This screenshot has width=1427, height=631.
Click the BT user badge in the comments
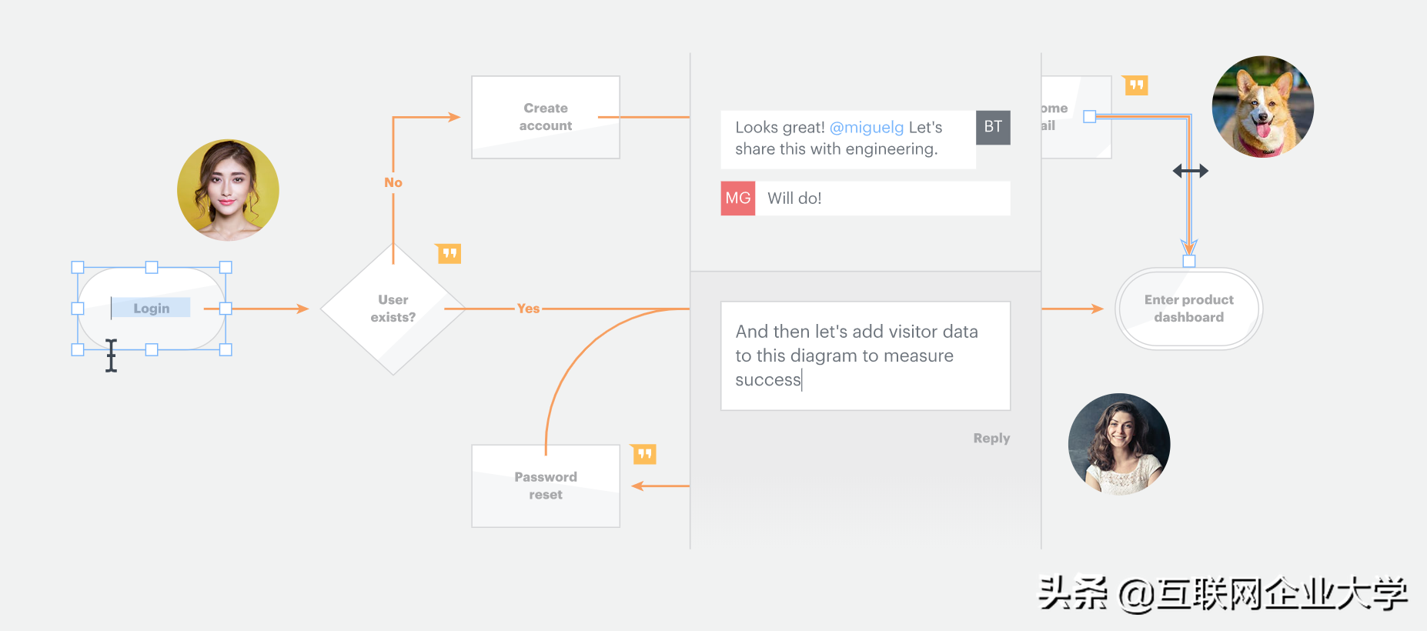pos(993,127)
